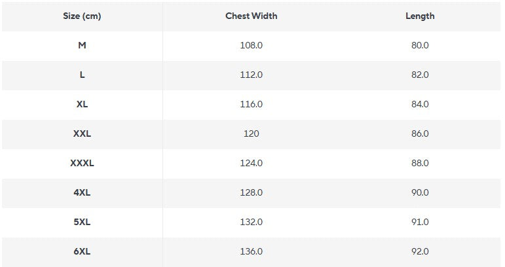Viewport: 505px width, 267px height.
Task: Select the 91.0 length value
Action: [420, 222]
